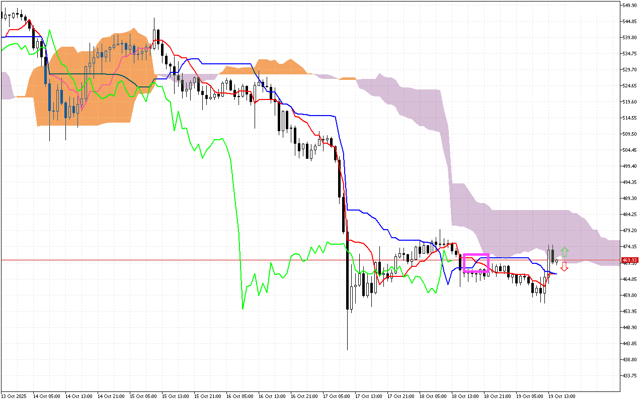Click the green line's lowest trough
Viewport: 644px width, 402px height.
tap(243, 308)
